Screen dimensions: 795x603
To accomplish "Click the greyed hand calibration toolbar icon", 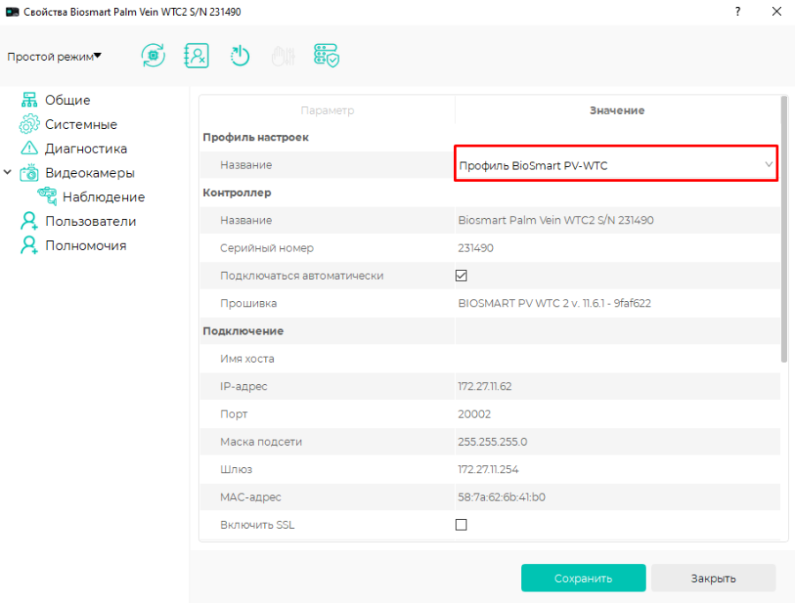I will 283,56.
